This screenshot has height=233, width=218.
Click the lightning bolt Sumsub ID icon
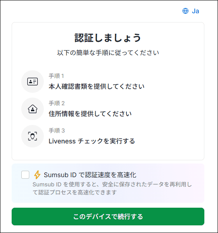(37, 175)
